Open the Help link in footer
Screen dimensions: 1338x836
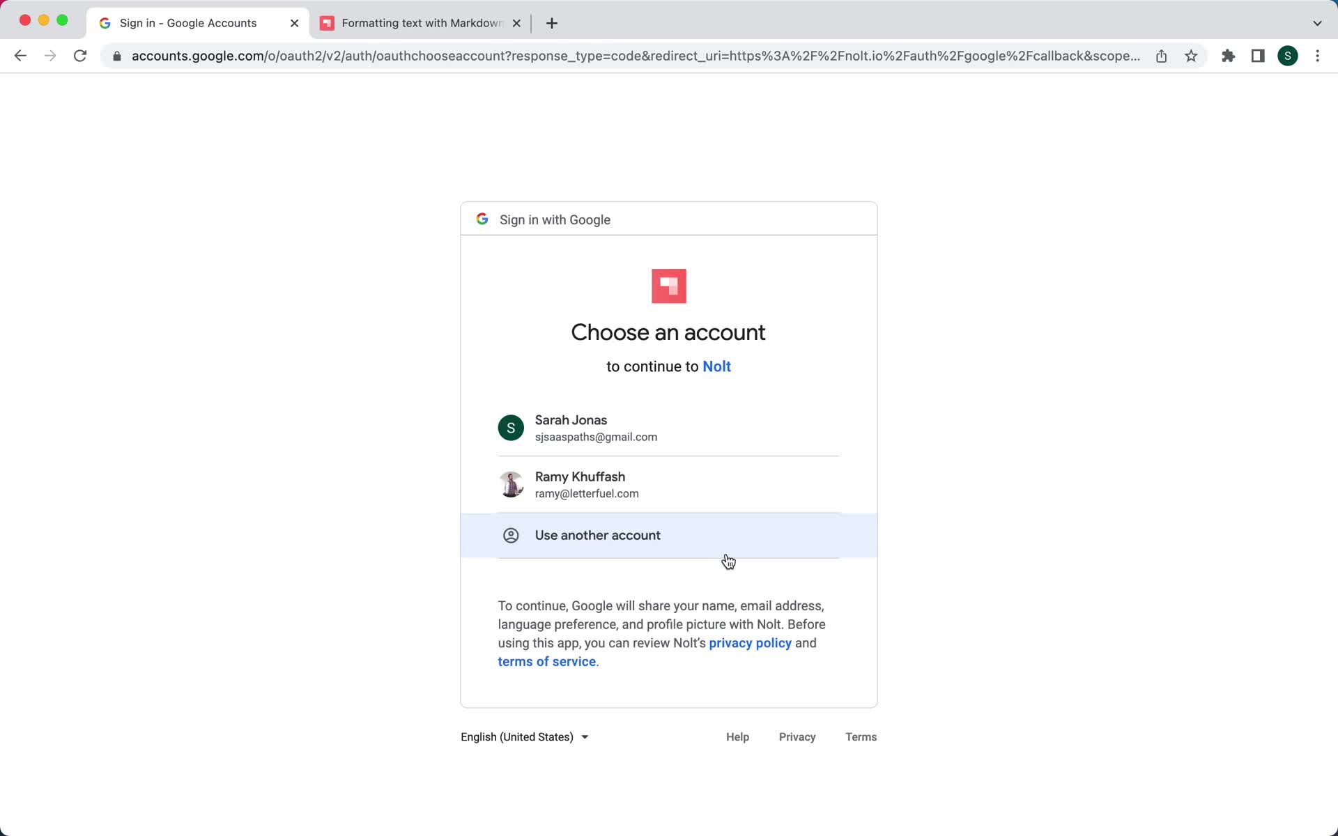point(737,737)
